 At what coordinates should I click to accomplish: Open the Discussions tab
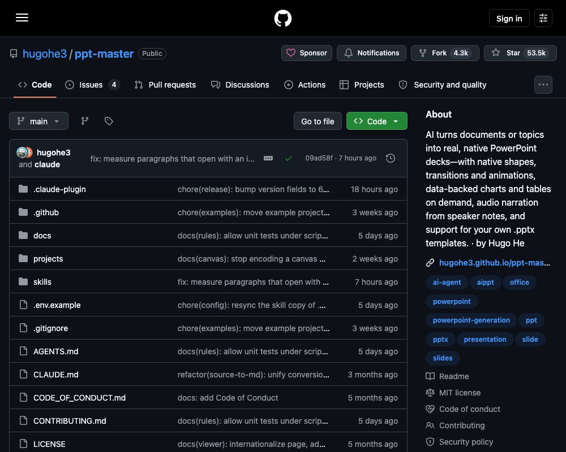[x=240, y=85]
